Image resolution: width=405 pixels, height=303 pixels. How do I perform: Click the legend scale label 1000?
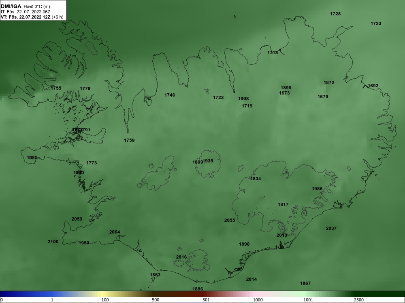point(258,300)
